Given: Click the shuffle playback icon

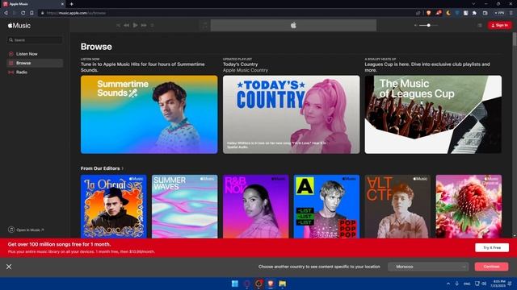Looking at the screenshot, I should (118, 25).
